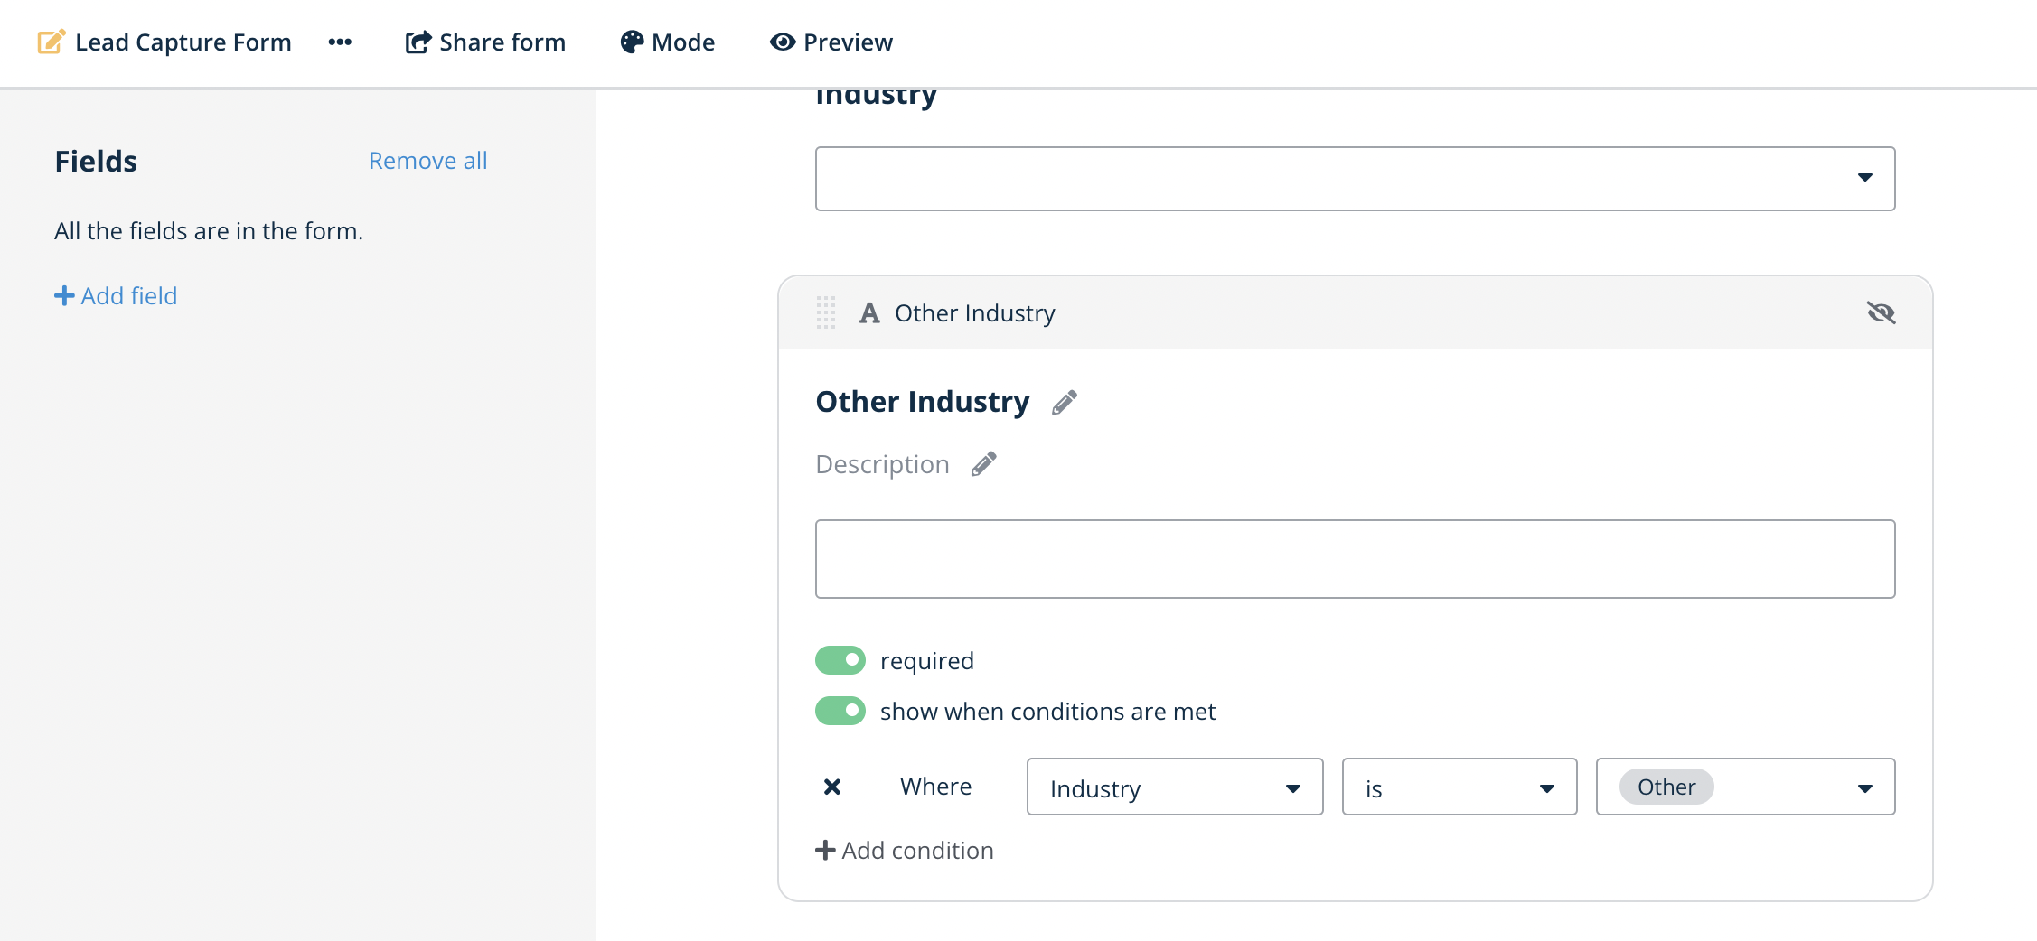
Task: Toggle the required switch off
Action: coord(840,660)
